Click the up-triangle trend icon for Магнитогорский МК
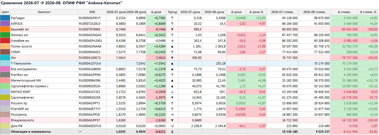 [x=172, y=80]
